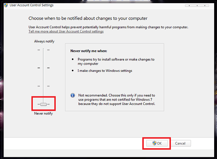This screenshot has width=217, height=159.
Task: Click the UAC shield icon in title bar
Action: (6, 5)
